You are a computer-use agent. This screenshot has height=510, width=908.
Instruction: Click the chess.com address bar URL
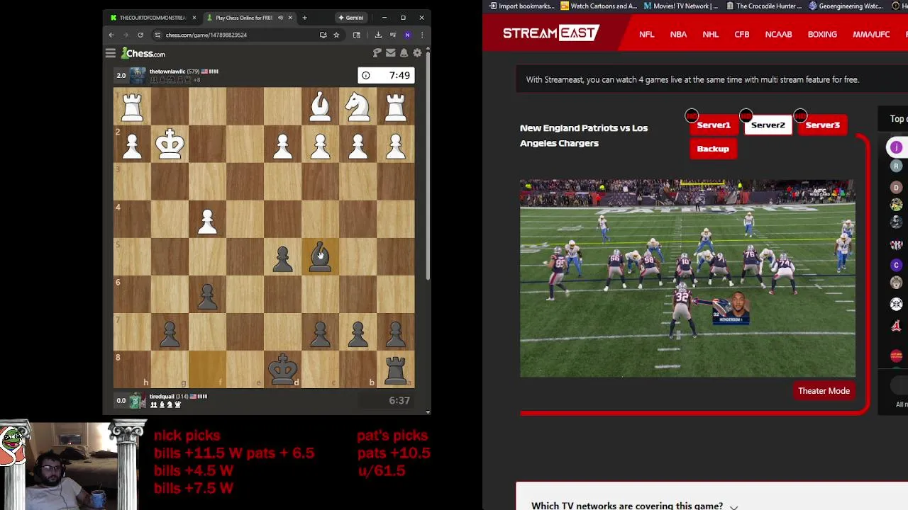(206, 35)
